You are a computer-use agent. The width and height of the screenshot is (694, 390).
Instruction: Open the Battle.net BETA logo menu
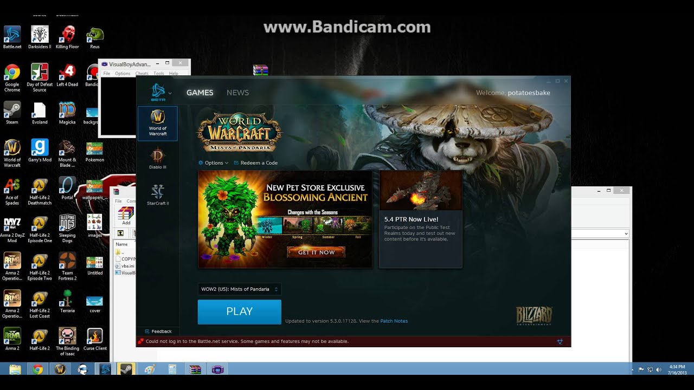pos(160,93)
